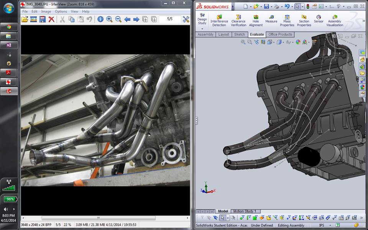Launch Hole Alignment check
The width and height of the screenshot is (368, 230).
[x=256, y=21]
